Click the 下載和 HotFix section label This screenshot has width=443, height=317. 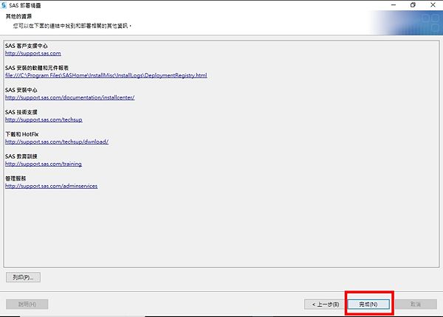point(21,134)
